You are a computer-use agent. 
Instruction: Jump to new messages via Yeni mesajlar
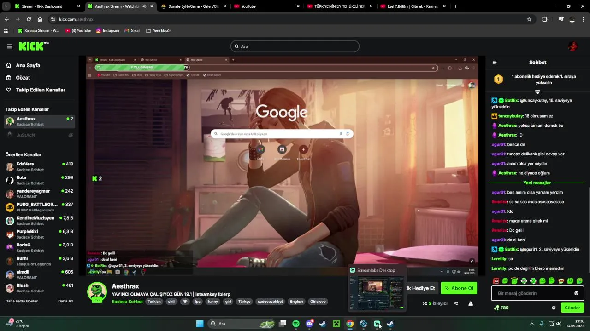(x=537, y=183)
